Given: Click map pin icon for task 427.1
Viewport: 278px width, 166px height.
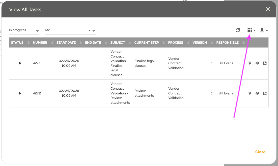Looking at the screenshot, I should [250, 63].
